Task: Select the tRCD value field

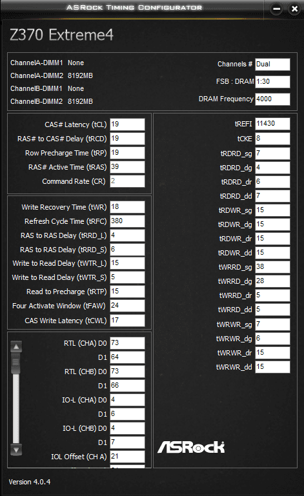Action: pyautogui.click(x=127, y=139)
